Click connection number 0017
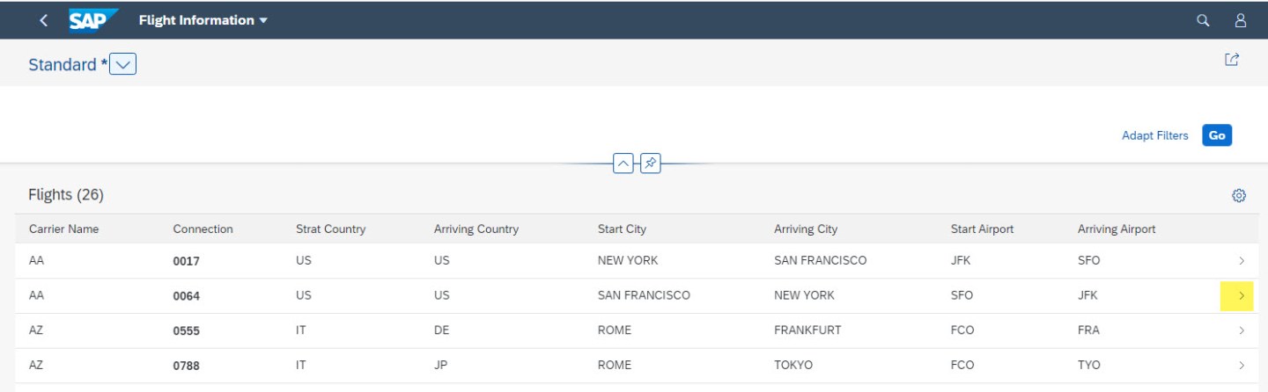The height and width of the screenshot is (392, 1268). coord(187,261)
